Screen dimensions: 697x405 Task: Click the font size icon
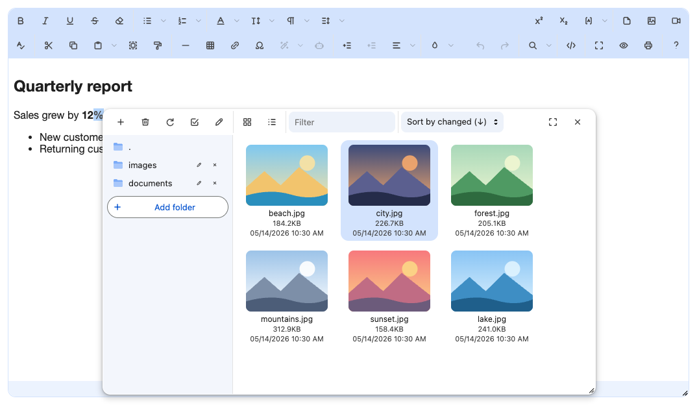[256, 21]
